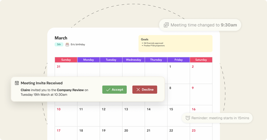The width and height of the screenshot is (267, 140).
Task: Select Saturday the 9th in calendar
Action: [201, 94]
